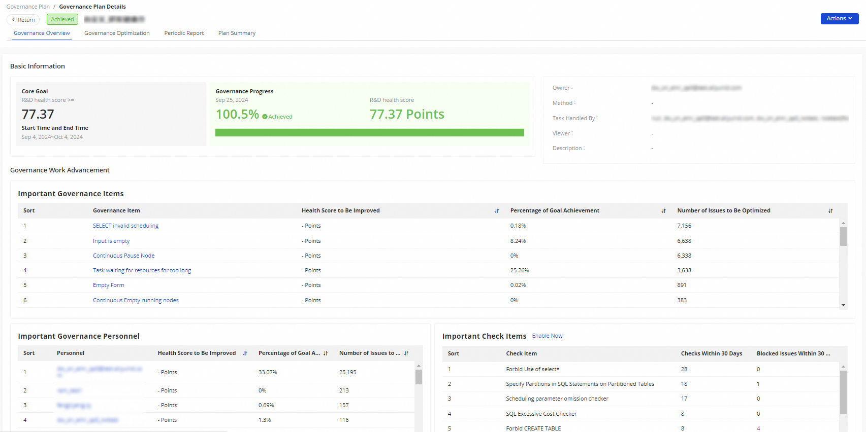This screenshot has height=432, width=866.
Task: Open the Actions dropdown menu
Action: [x=840, y=19]
